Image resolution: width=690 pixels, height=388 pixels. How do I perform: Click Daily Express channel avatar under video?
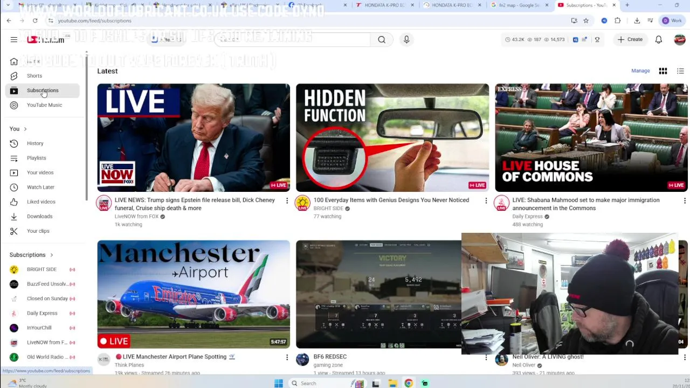[x=502, y=203]
